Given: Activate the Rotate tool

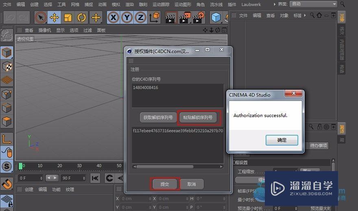Looking at the screenshot, I should pos(81,18).
